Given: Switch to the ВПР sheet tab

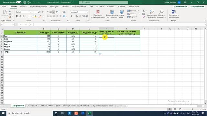Looking at the screenshot, I should pos(58,106).
